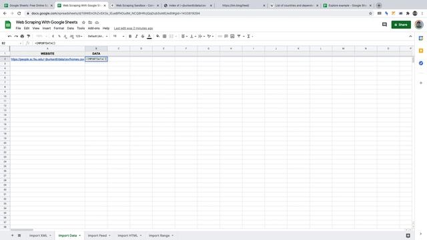This screenshot has width=427, height=240.
Task: Redo the last action
Action: 16,36
